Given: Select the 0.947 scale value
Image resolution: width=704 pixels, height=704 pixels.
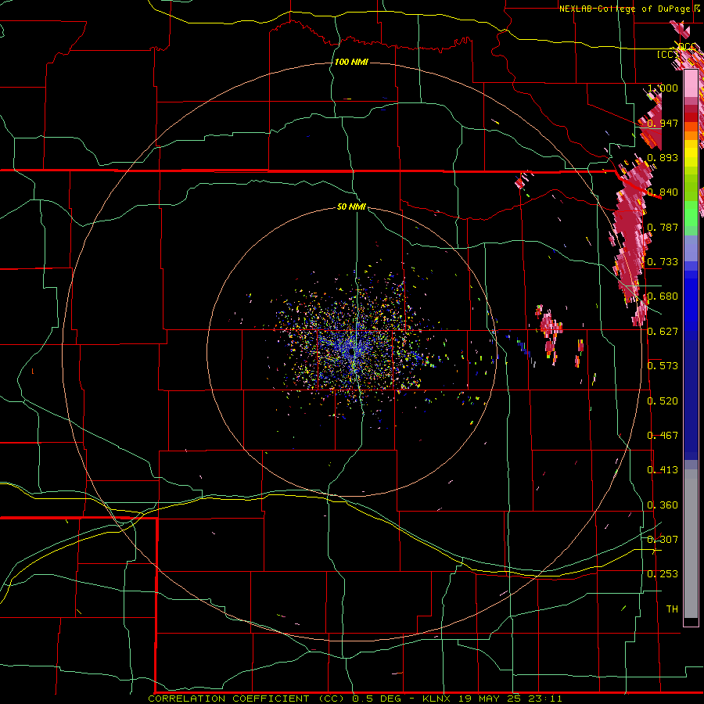Looking at the screenshot, I should click(663, 123).
